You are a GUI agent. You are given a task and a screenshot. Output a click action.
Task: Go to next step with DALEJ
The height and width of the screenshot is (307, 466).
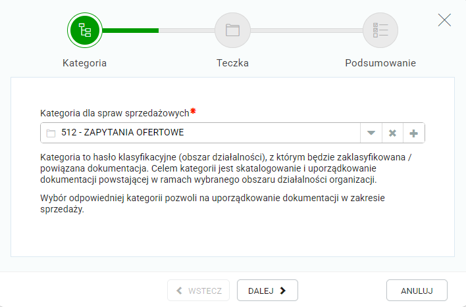click(x=267, y=291)
